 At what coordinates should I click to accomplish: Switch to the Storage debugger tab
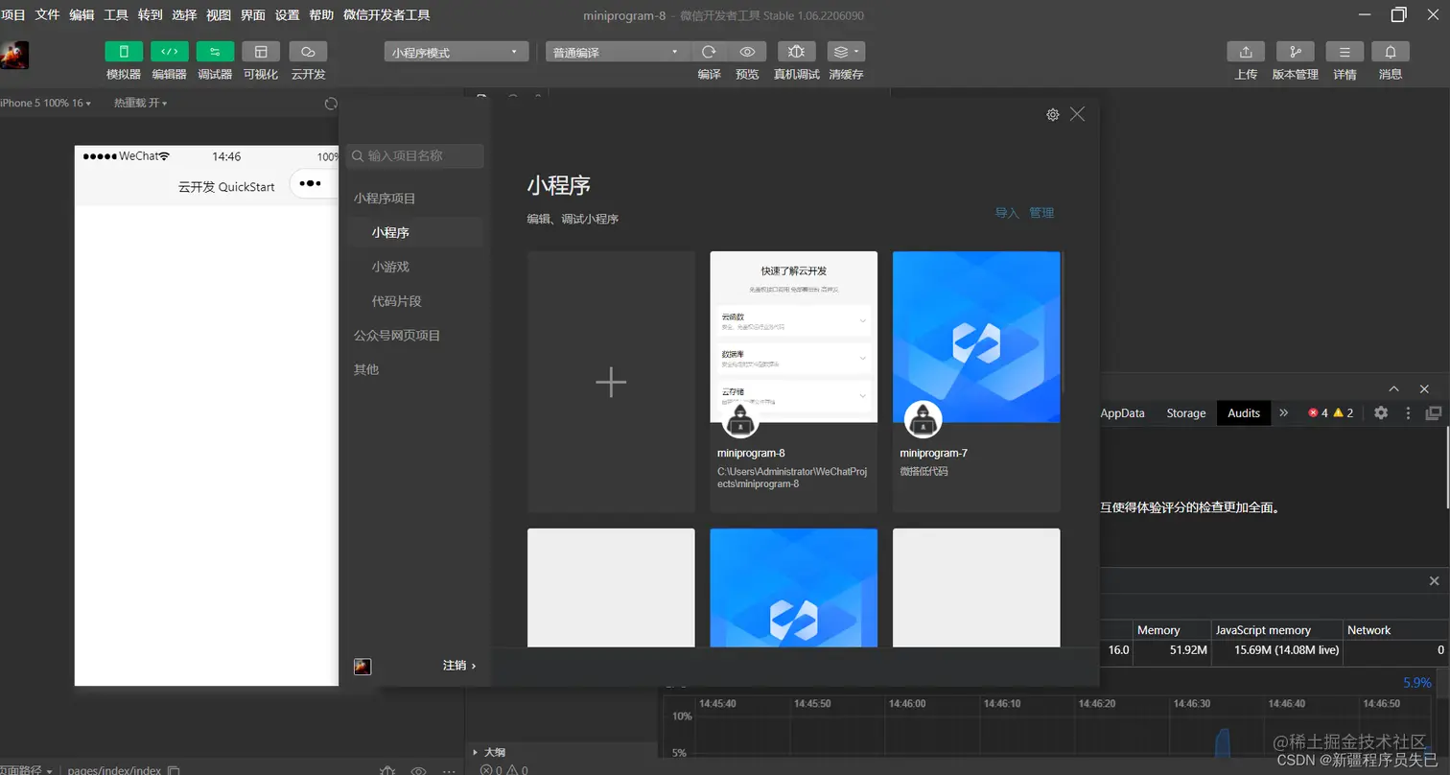[x=1186, y=413]
